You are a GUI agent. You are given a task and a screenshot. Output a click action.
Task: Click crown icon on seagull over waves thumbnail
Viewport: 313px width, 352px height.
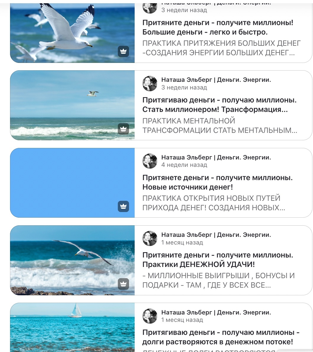click(x=123, y=284)
